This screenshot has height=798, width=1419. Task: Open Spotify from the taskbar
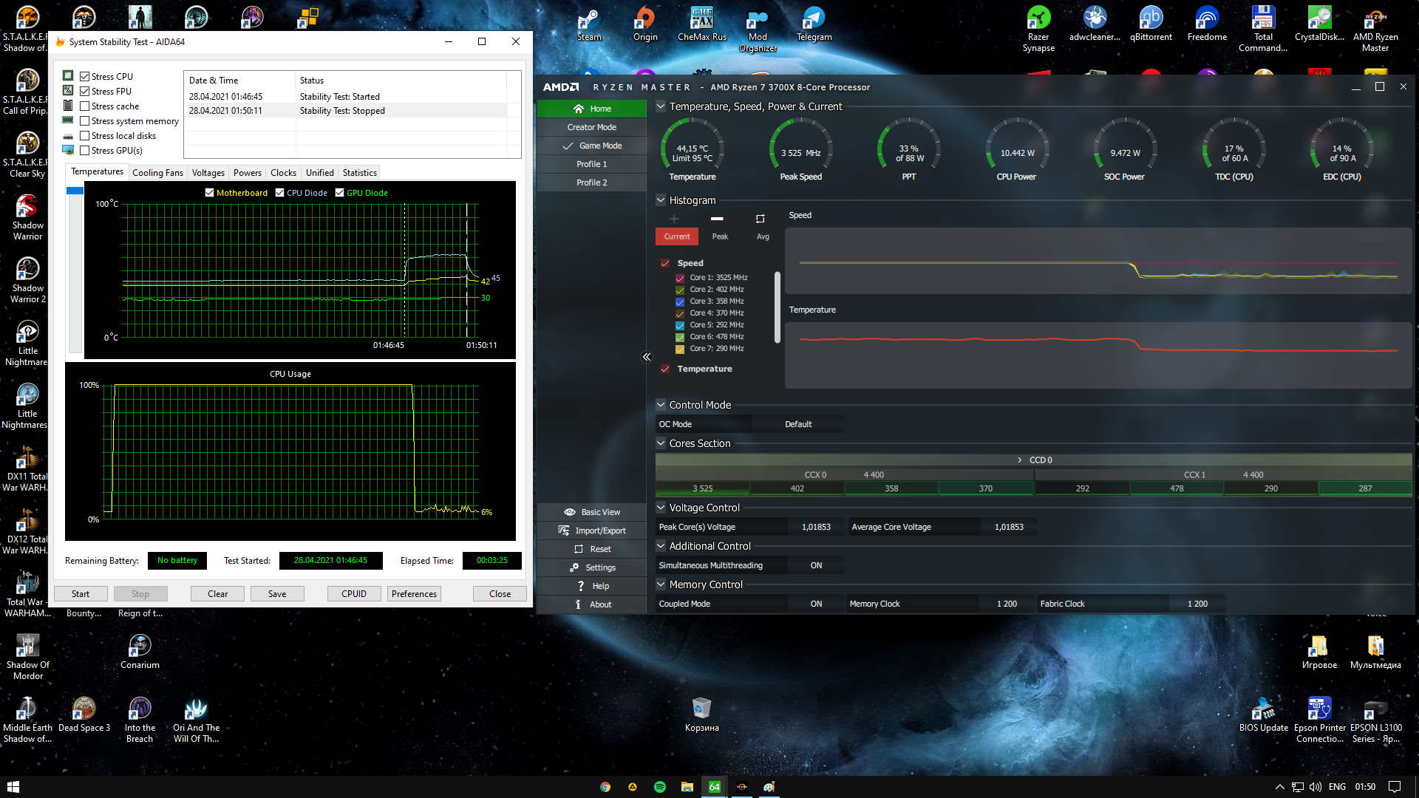(x=660, y=787)
